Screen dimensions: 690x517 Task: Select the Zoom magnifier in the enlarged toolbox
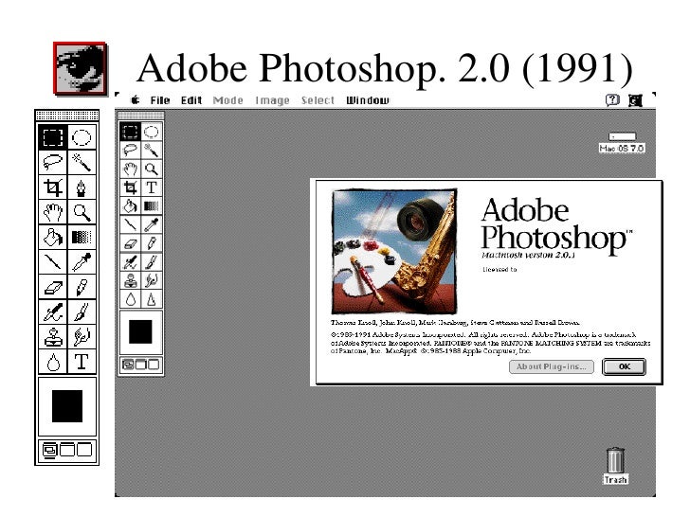tap(82, 212)
